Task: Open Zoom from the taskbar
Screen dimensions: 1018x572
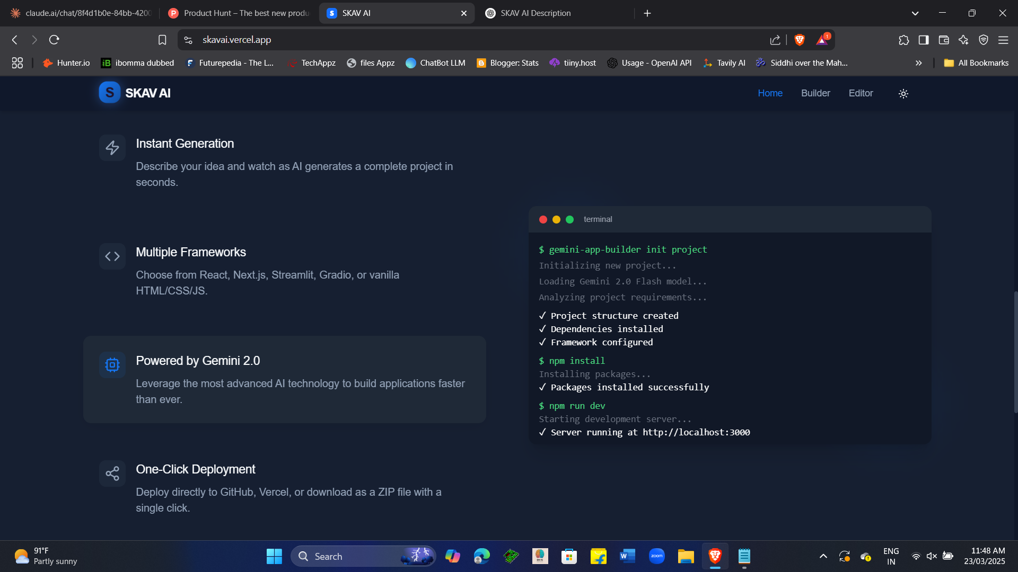Action: coord(656,556)
